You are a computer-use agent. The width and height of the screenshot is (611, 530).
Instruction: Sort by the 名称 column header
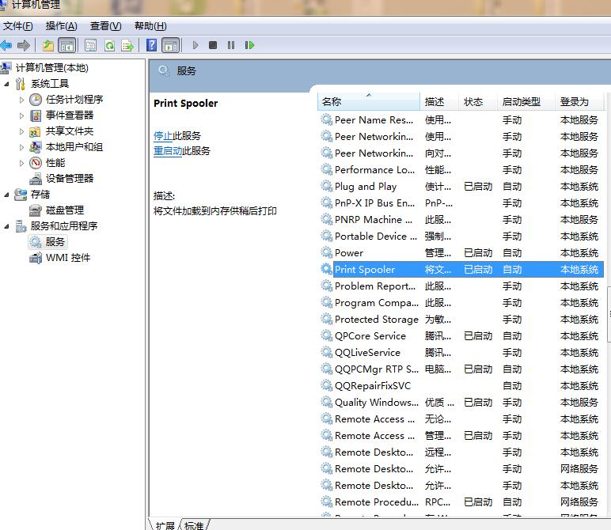[369, 101]
